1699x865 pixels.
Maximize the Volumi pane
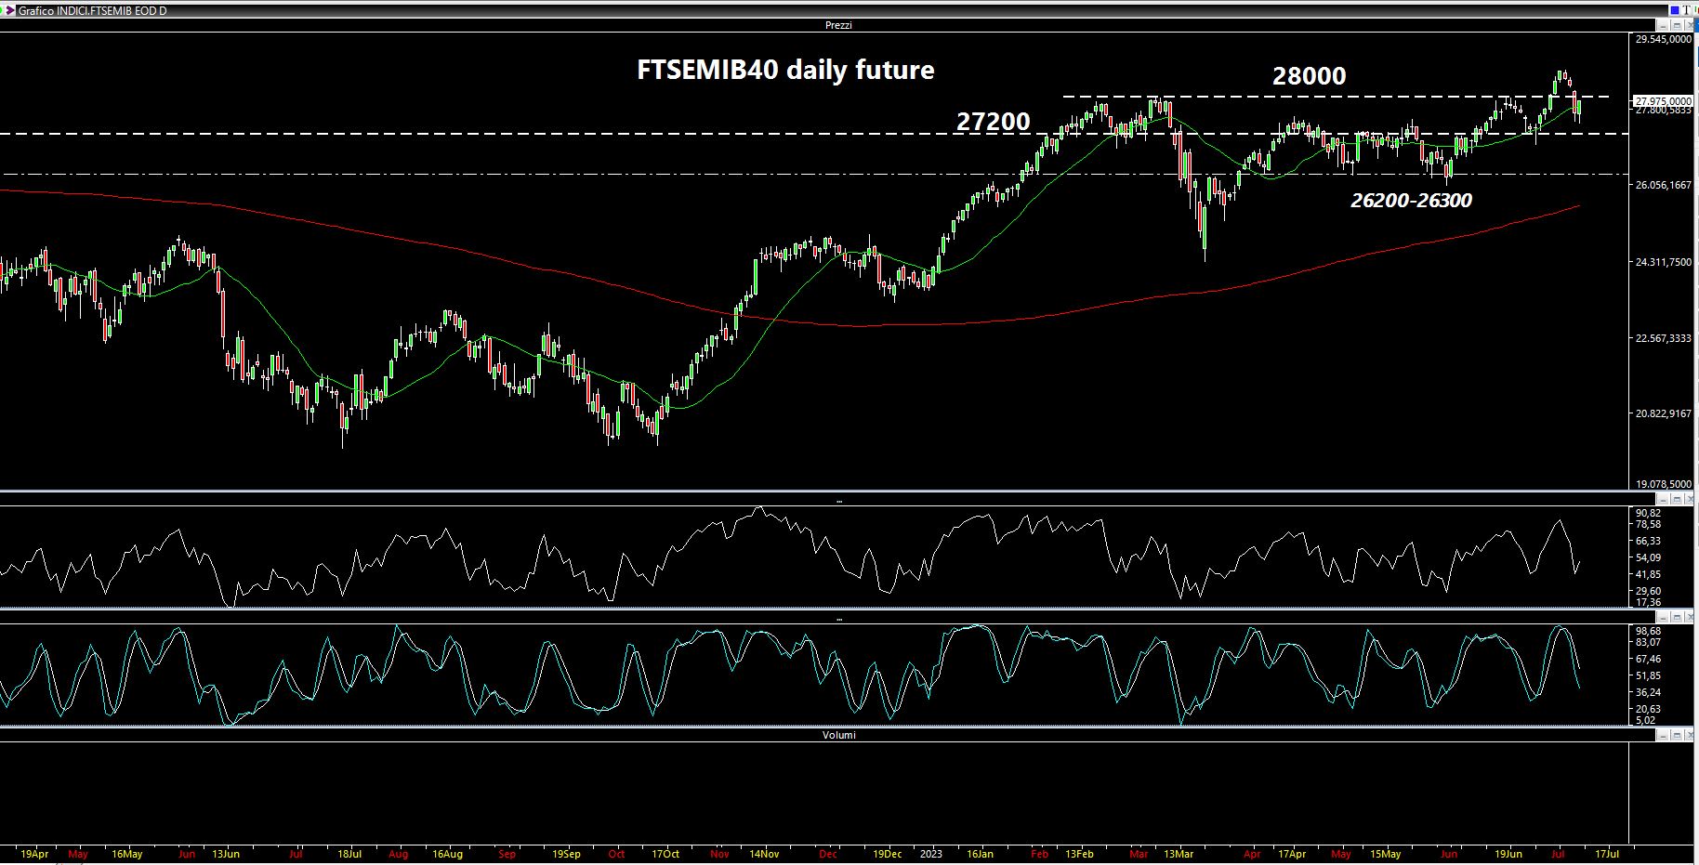coord(1677,735)
